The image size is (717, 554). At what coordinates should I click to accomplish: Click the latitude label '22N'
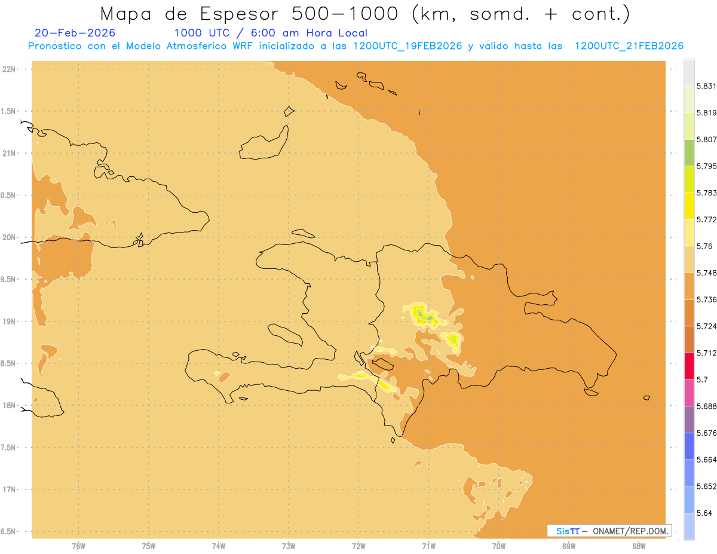tap(10, 69)
